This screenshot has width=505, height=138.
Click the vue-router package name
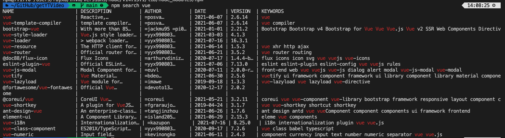point(17,52)
